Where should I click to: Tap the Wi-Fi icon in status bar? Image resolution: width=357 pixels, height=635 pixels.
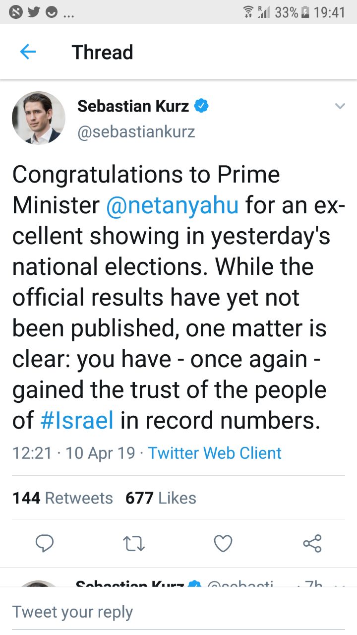point(248,12)
